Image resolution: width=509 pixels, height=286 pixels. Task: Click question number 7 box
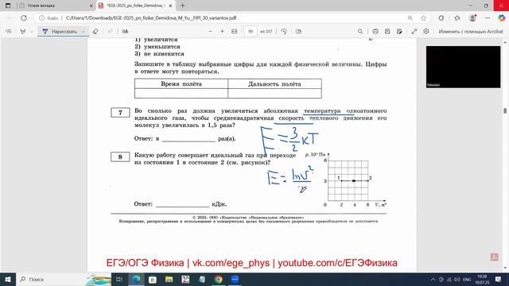tap(120, 113)
